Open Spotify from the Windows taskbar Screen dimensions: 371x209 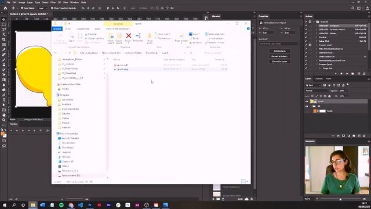(61, 205)
